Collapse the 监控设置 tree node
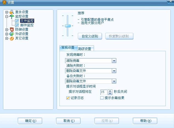The height and width of the screenshot is (128, 174). pos(7,16)
